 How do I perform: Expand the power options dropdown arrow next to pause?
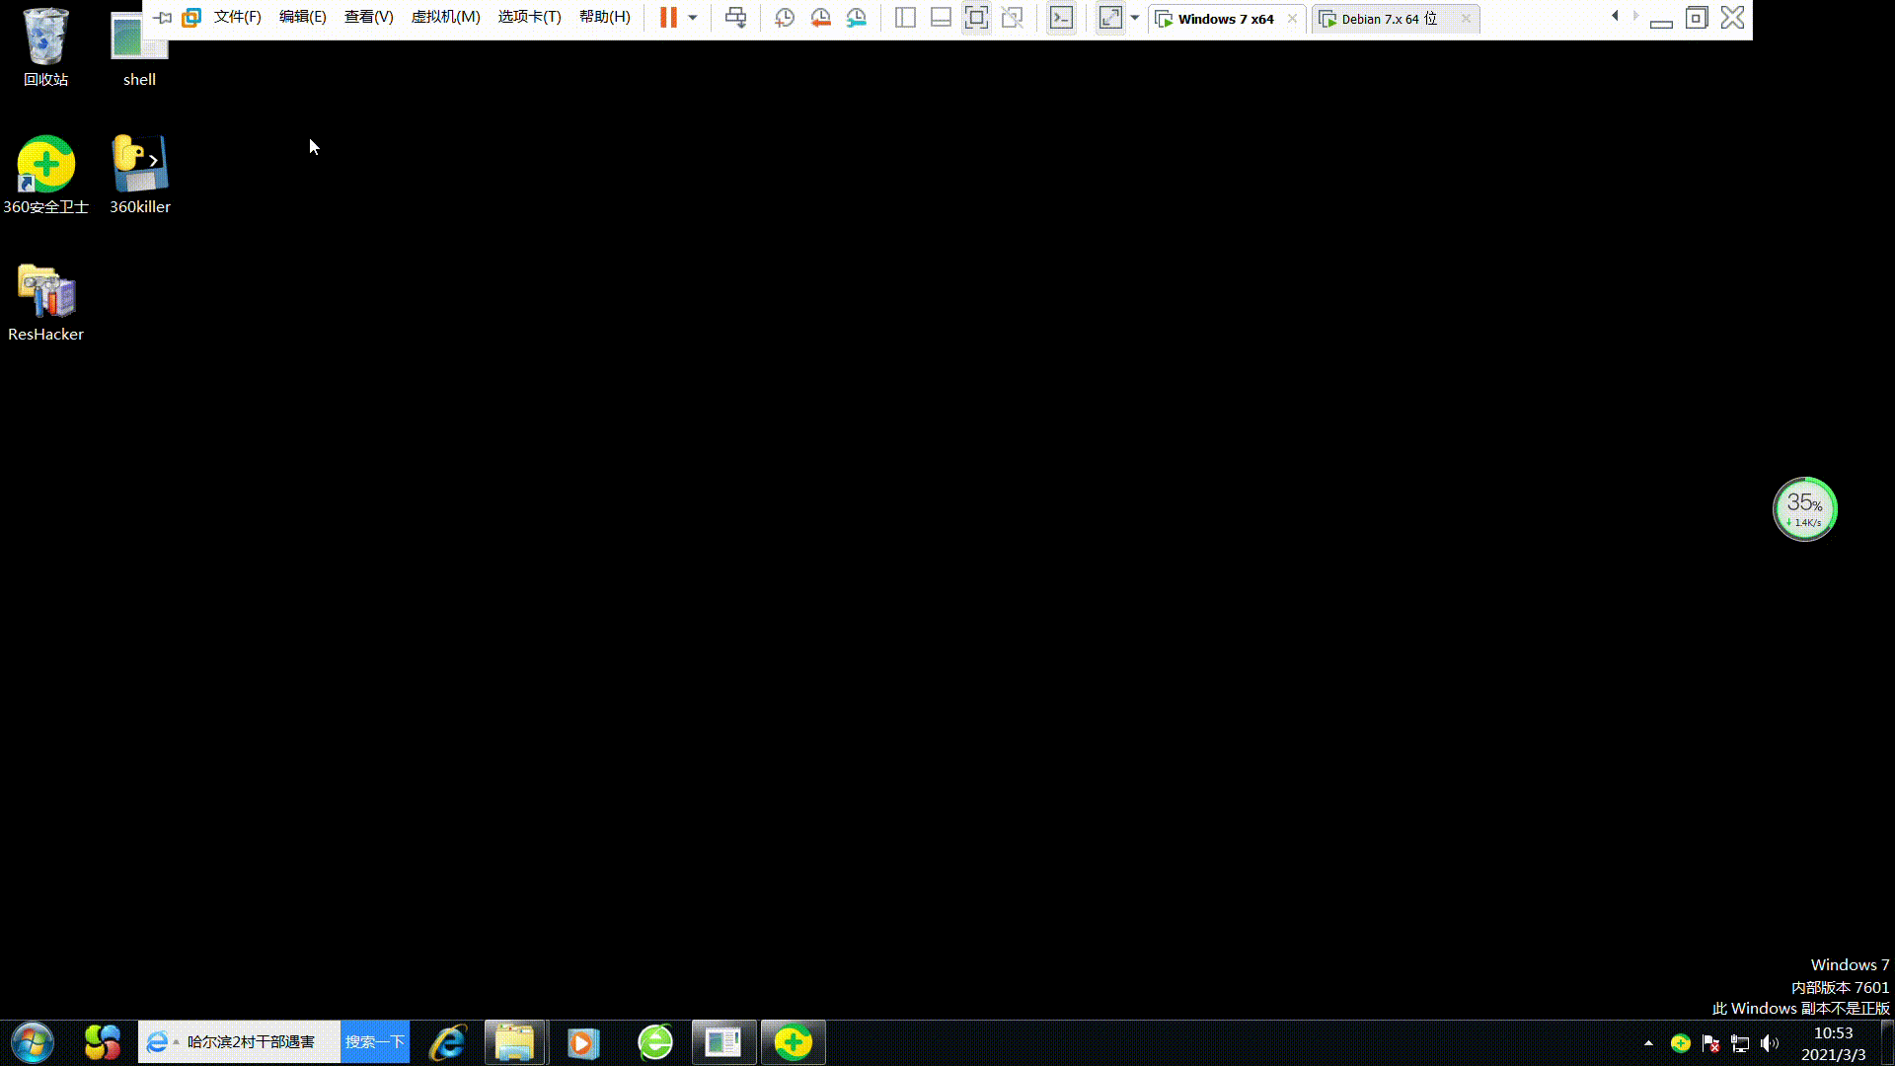(x=693, y=18)
